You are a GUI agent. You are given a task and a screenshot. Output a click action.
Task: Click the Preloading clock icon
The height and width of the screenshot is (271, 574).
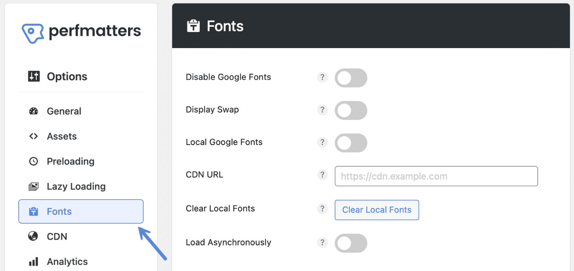[x=34, y=161]
